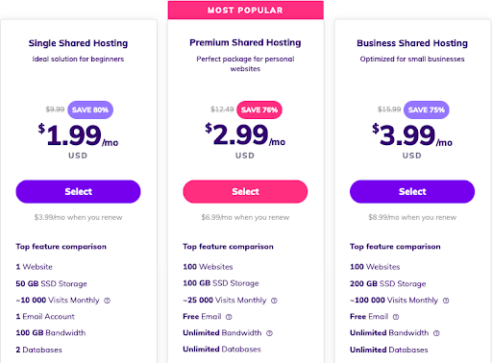This screenshot has height=363, width=492.
Task: Open info icon beside ~25 000 Visits Monthly
Action: coord(274,301)
